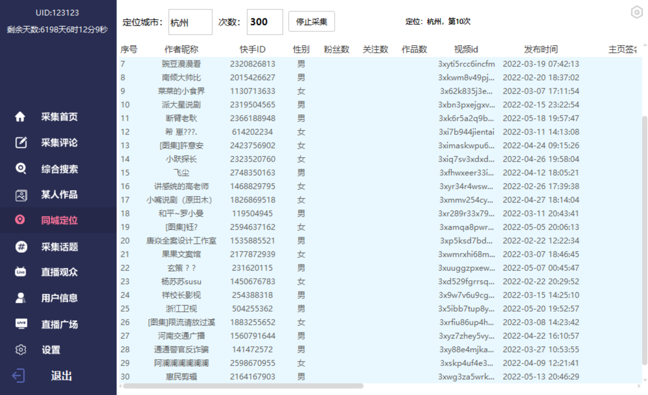Click the live TV icon for 直播观众
This screenshot has height=395, width=648.
21,272
